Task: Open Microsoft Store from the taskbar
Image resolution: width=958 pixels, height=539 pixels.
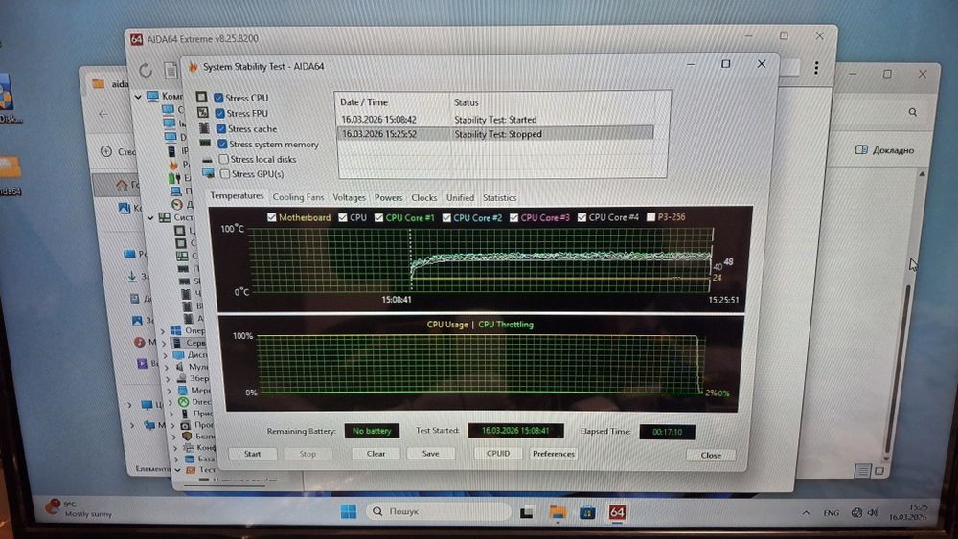Action: point(587,512)
